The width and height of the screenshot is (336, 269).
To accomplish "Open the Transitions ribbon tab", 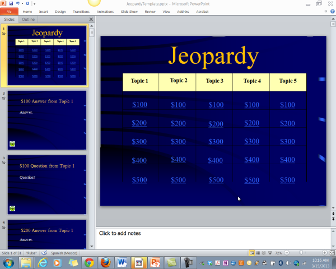I will tap(81, 11).
